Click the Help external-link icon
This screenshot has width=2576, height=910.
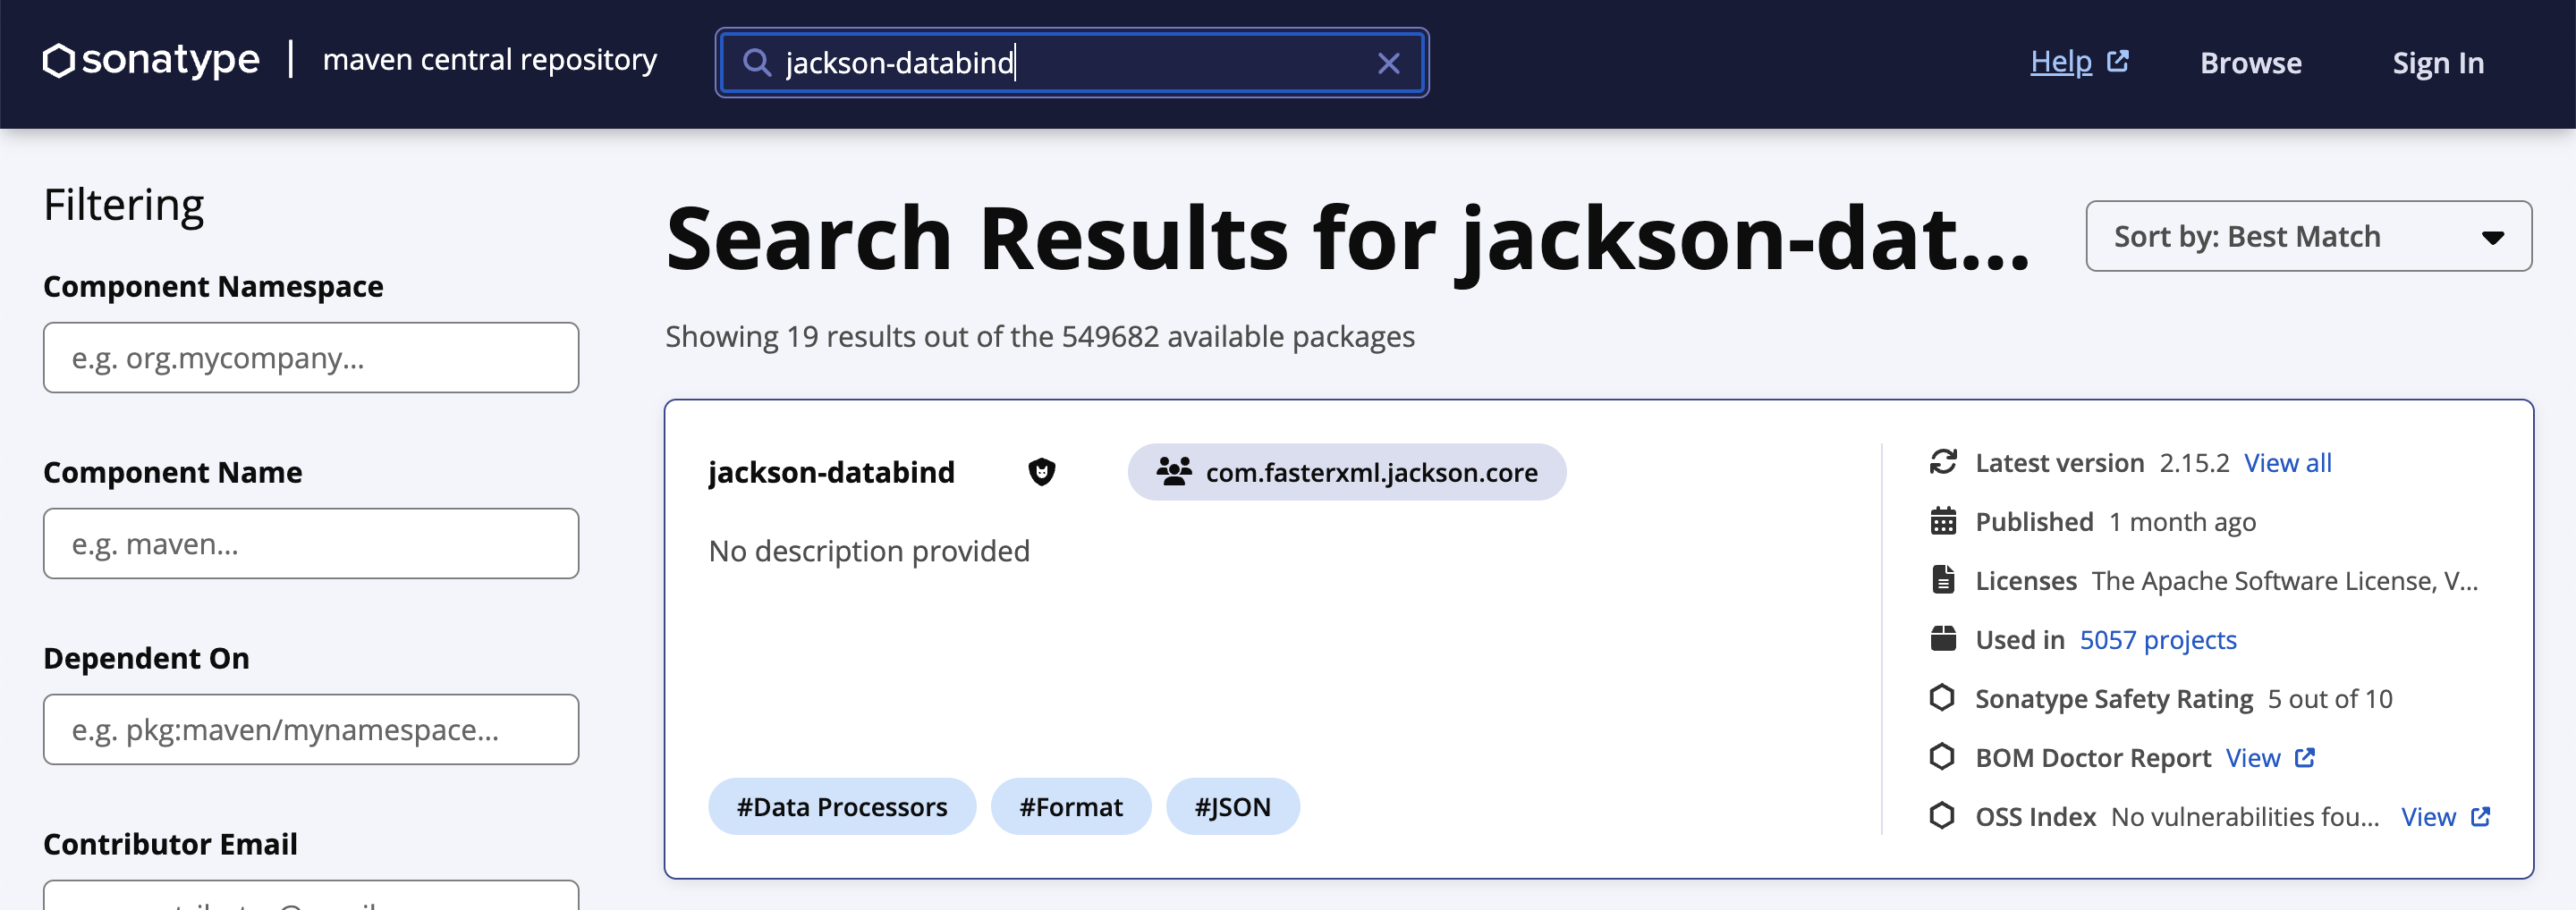point(2118,61)
